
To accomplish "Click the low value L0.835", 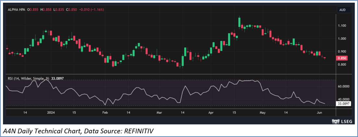I will pos(58,10).
